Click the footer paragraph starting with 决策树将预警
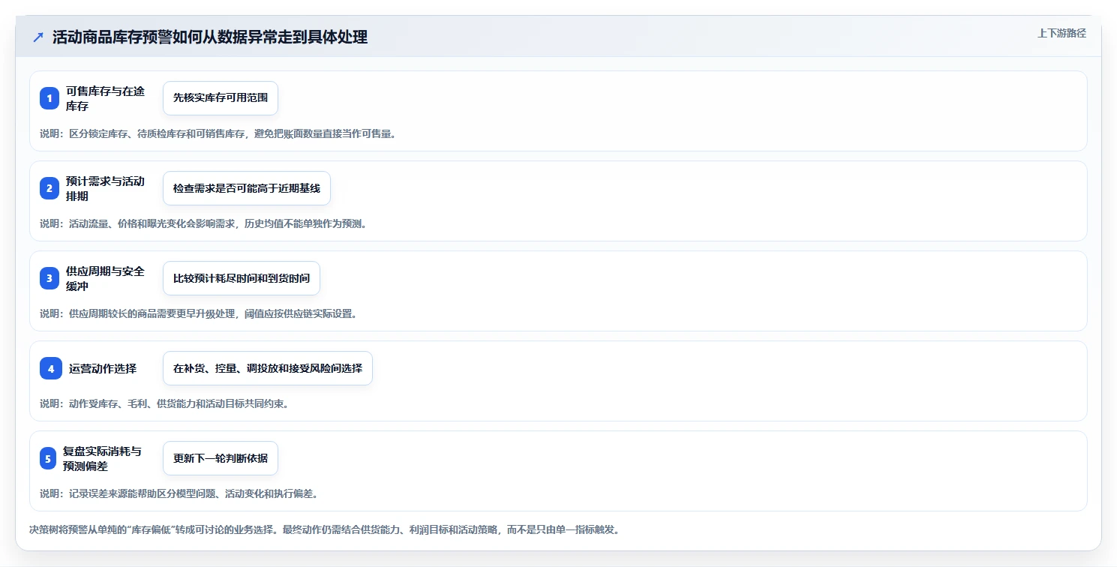Viewport: 1117px width, 567px height. tap(324, 529)
